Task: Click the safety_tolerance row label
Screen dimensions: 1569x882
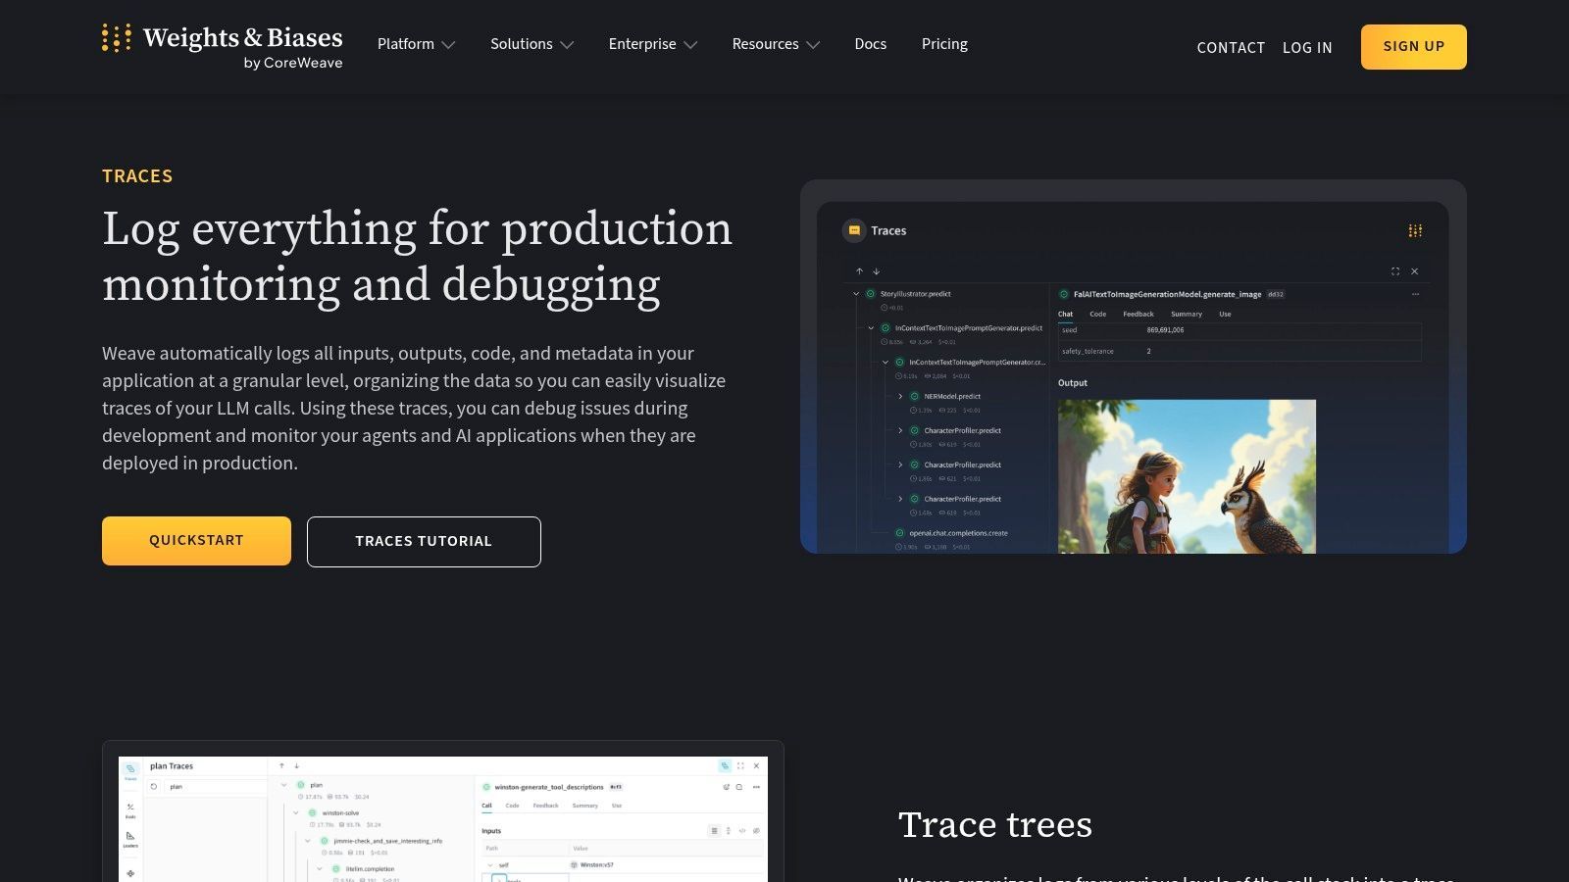Action: (x=1088, y=351)
